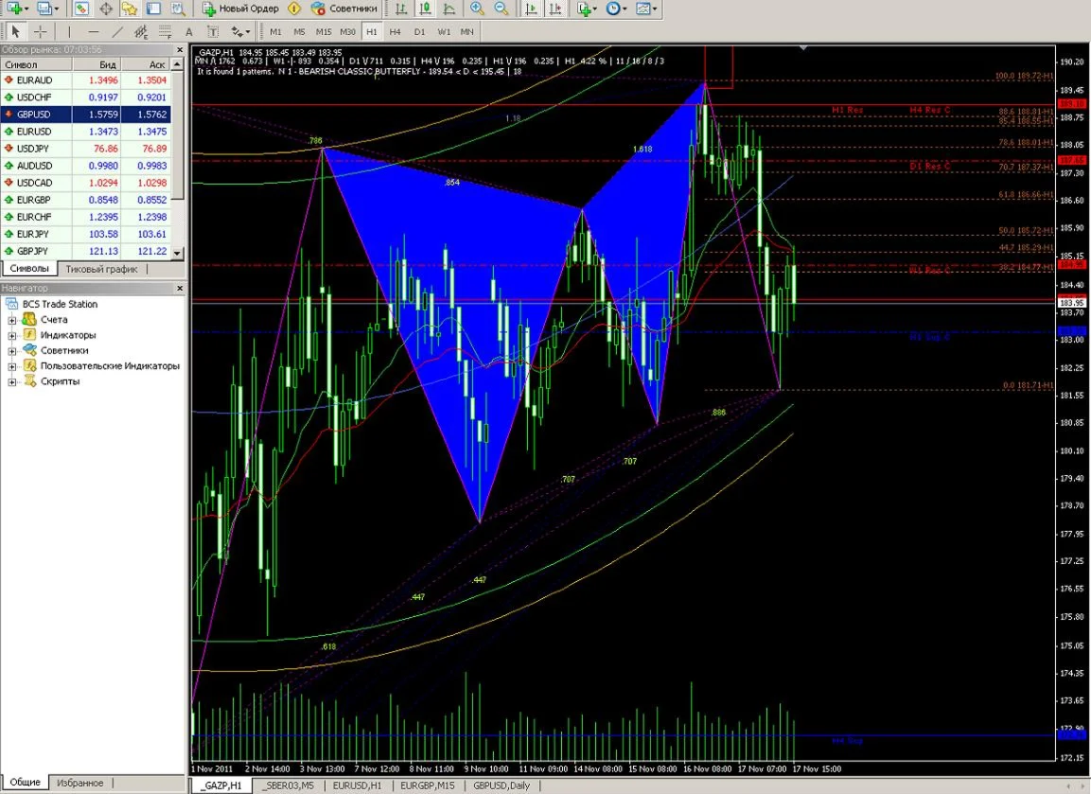Image resolution: width=1091 pixels, height=794 pixels.
Task: Click the New Chart icon
Action: point(14,9)
